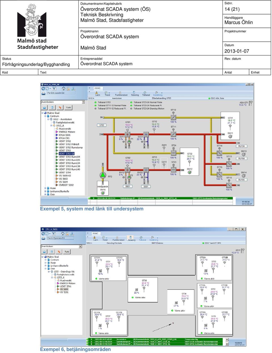
Task: Open the RU134 room link
Action: pyautogui.click(x=241, y=146)
